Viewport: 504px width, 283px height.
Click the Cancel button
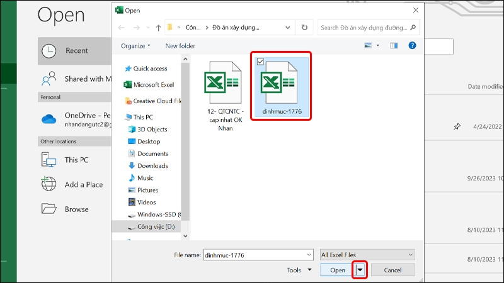click(392, 270)
